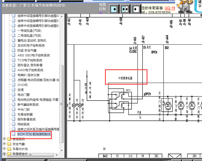202x161 pixels.
Task: Click the 当前车型 vehicle model text
Action: pos(34,5)
